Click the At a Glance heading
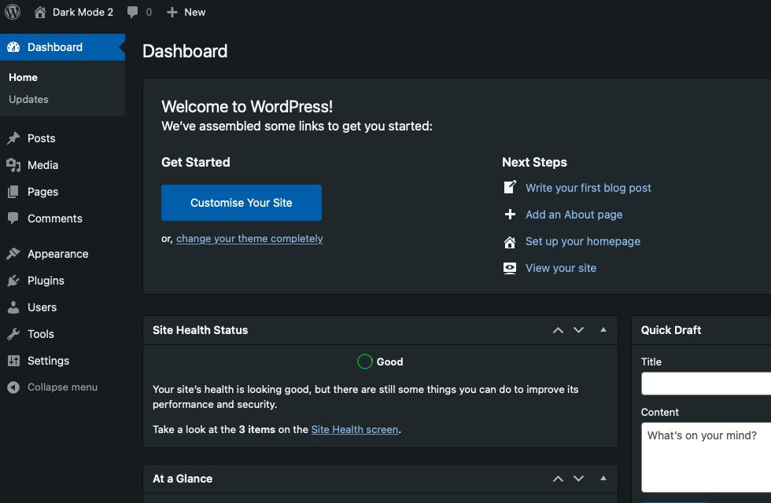The width and height of the screenshot is (771, 503). point(183,479)
